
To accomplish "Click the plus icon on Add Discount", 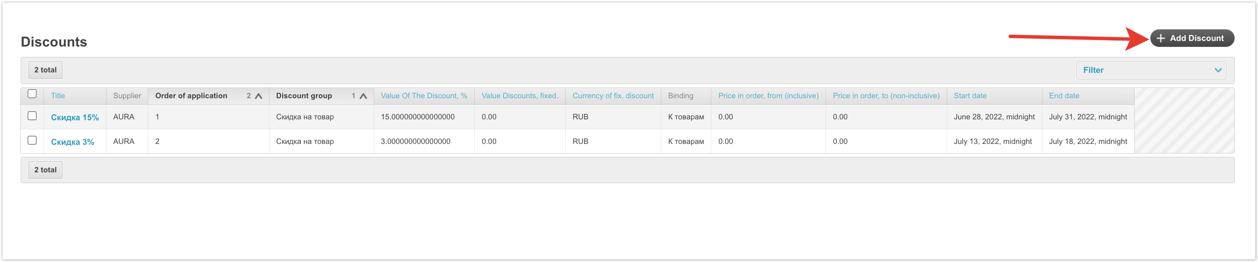I will (x=1160, y=38).
